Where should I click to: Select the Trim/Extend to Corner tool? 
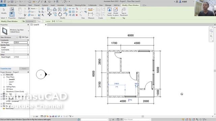pos(65,14)
